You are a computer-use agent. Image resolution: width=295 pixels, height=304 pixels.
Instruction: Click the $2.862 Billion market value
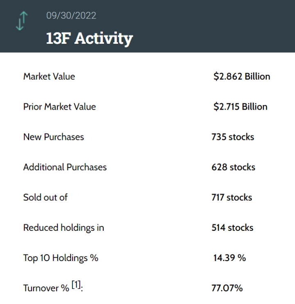tap(242, 77)
